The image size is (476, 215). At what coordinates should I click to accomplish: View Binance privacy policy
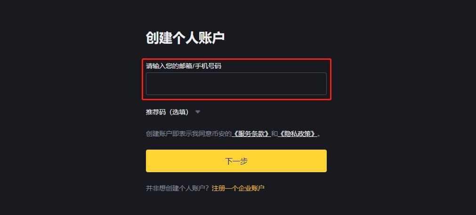(x=298, y=134)
